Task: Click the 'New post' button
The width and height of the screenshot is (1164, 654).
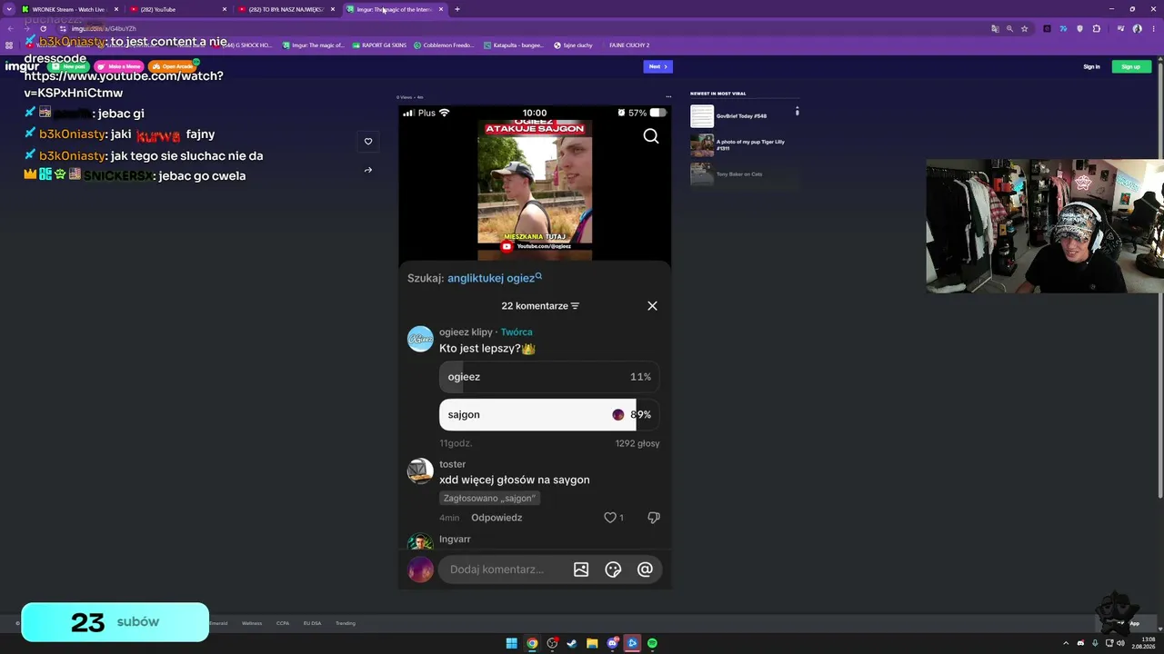Action: pyautogui.click(x=69, y=66)
